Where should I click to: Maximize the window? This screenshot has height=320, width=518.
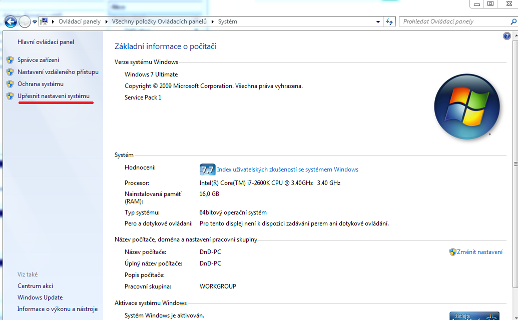[x=490, y=4]
